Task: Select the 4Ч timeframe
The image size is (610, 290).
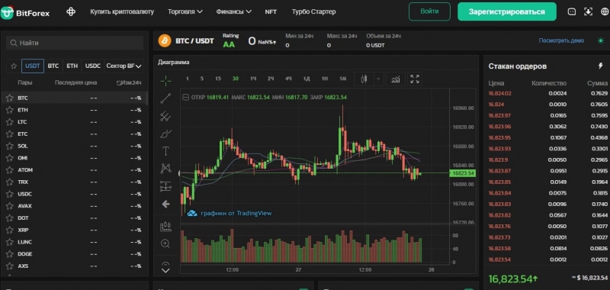Action: pos(288,79)
